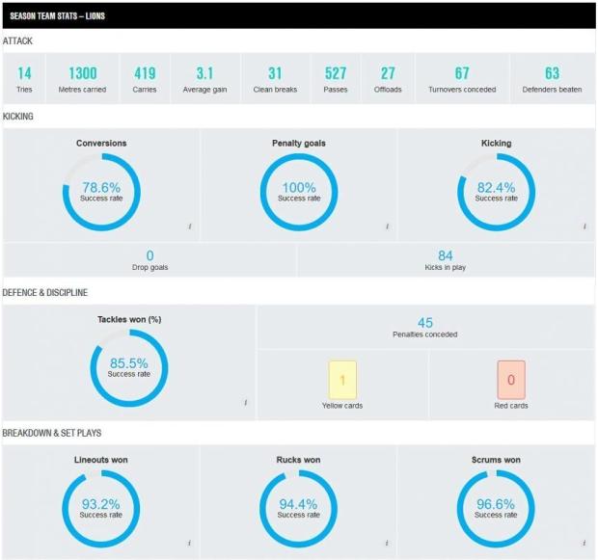Select the yellow card icon

tap(342, 380)
